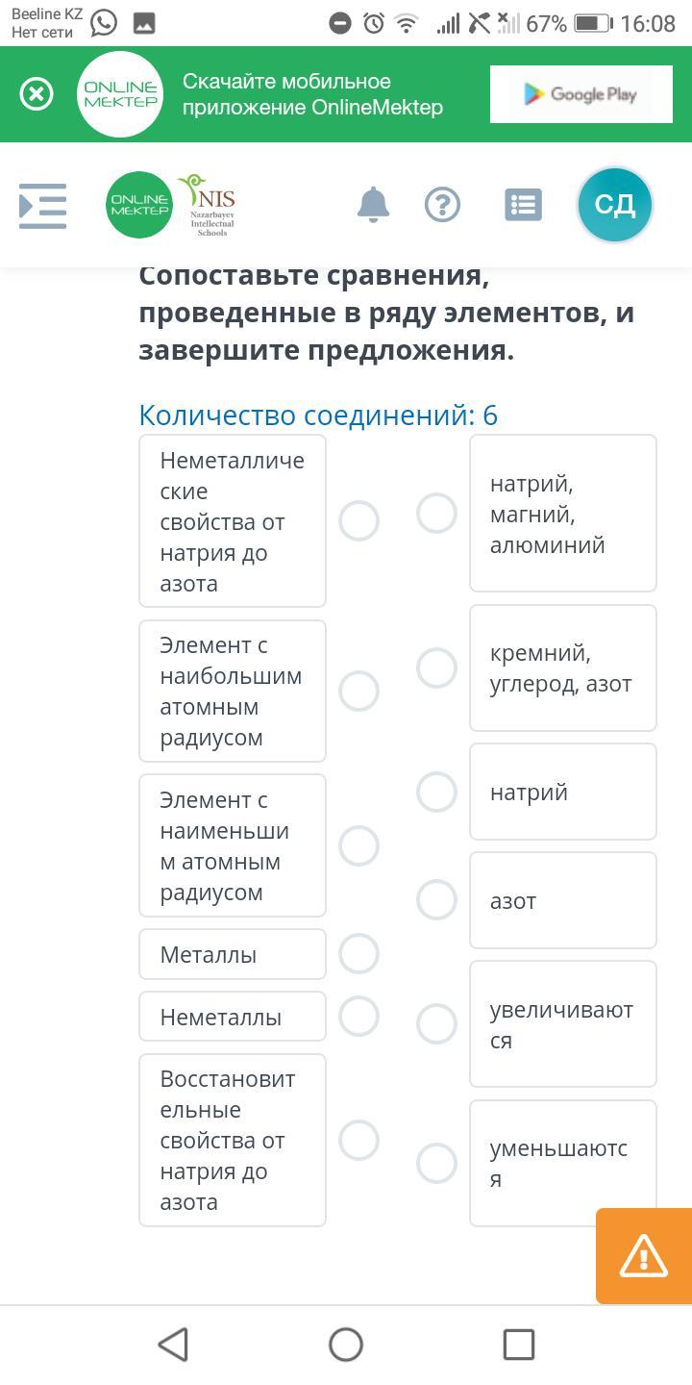Open the hamburger side menu icon
The width and height of the screenshot is (692, 1385).
[x=43, y=206]
